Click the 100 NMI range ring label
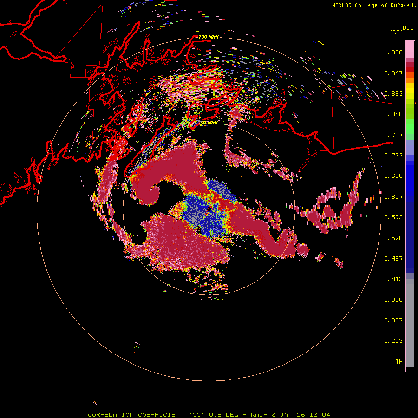 tap(209, 37)
